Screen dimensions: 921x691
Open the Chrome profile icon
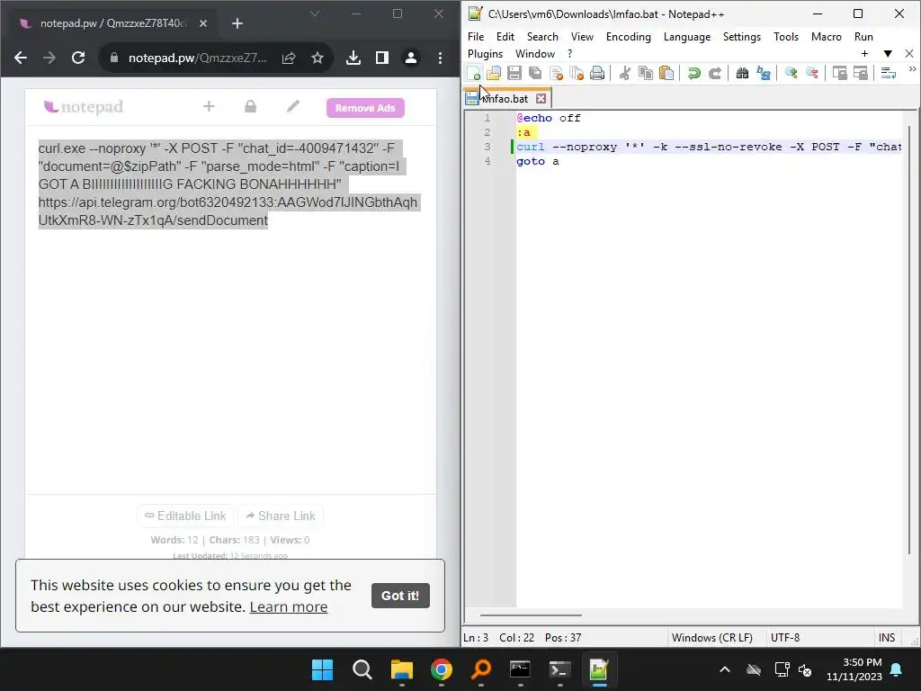[x=410, y=58]
